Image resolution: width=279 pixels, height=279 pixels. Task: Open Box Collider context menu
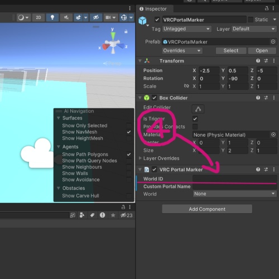pos(274,98)
